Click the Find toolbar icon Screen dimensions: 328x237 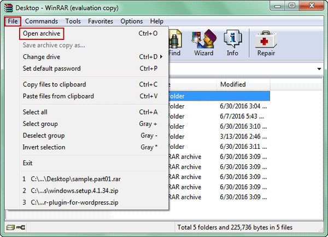click(174, 43)
